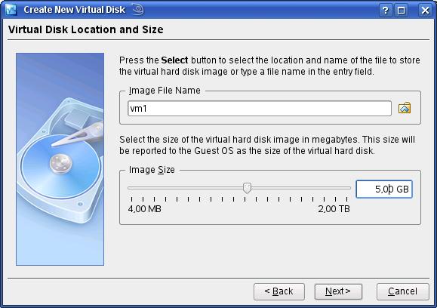The image size is (437, 308).
Task: Click the hard disk illustration image
Action: (x=60, y=159)
